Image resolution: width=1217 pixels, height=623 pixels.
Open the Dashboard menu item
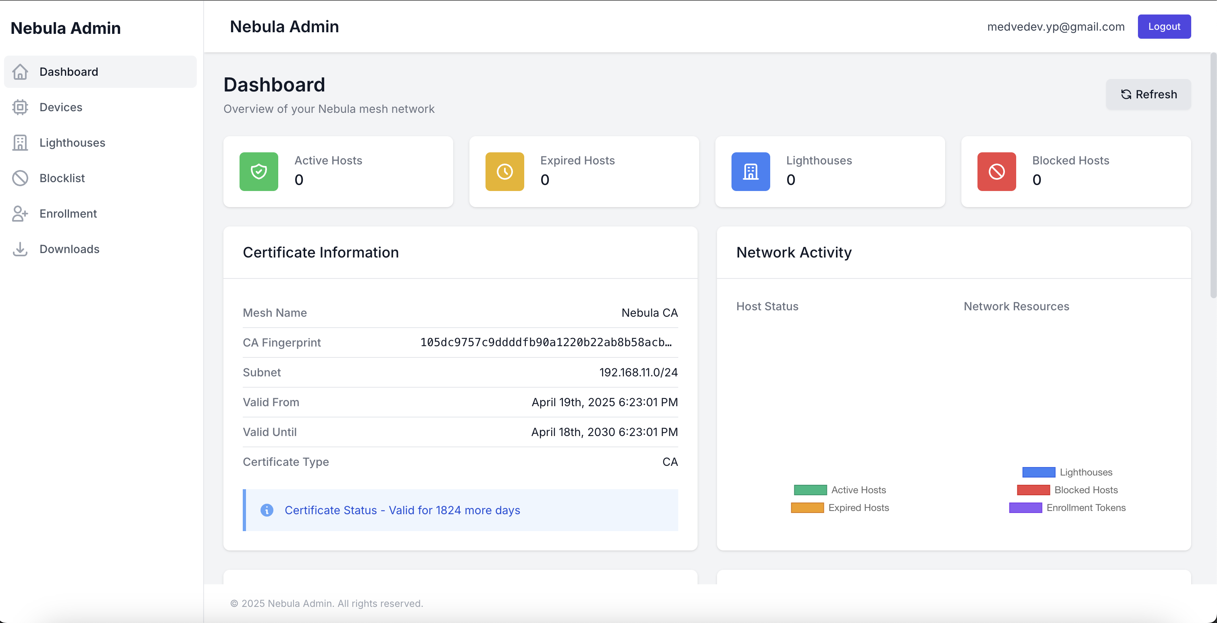pos(100,72)
